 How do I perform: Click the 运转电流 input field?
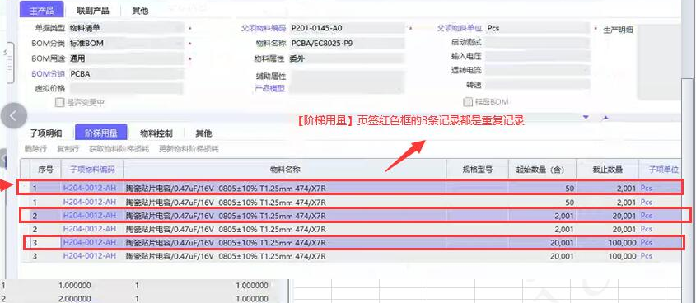point(538,70)
